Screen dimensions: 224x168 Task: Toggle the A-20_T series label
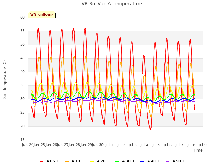click(103, 161)
